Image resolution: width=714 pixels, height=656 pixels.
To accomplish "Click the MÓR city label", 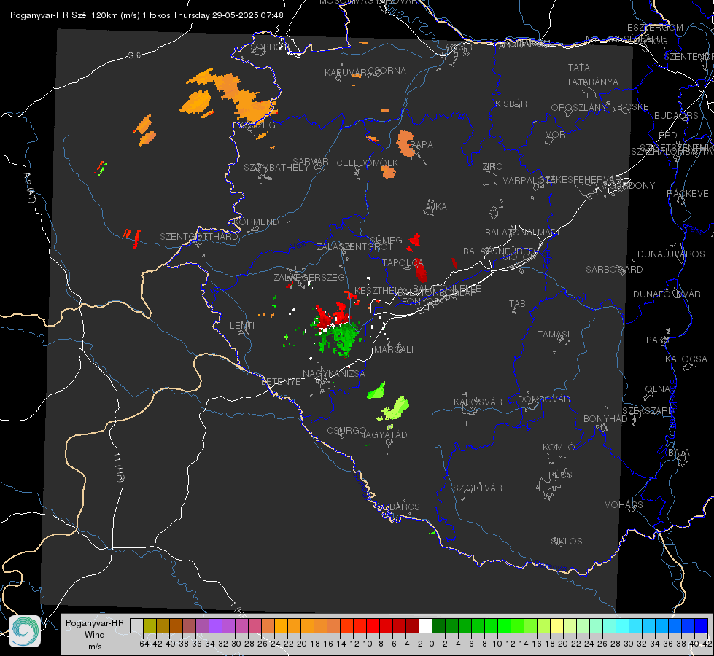I will pos(556,135).
